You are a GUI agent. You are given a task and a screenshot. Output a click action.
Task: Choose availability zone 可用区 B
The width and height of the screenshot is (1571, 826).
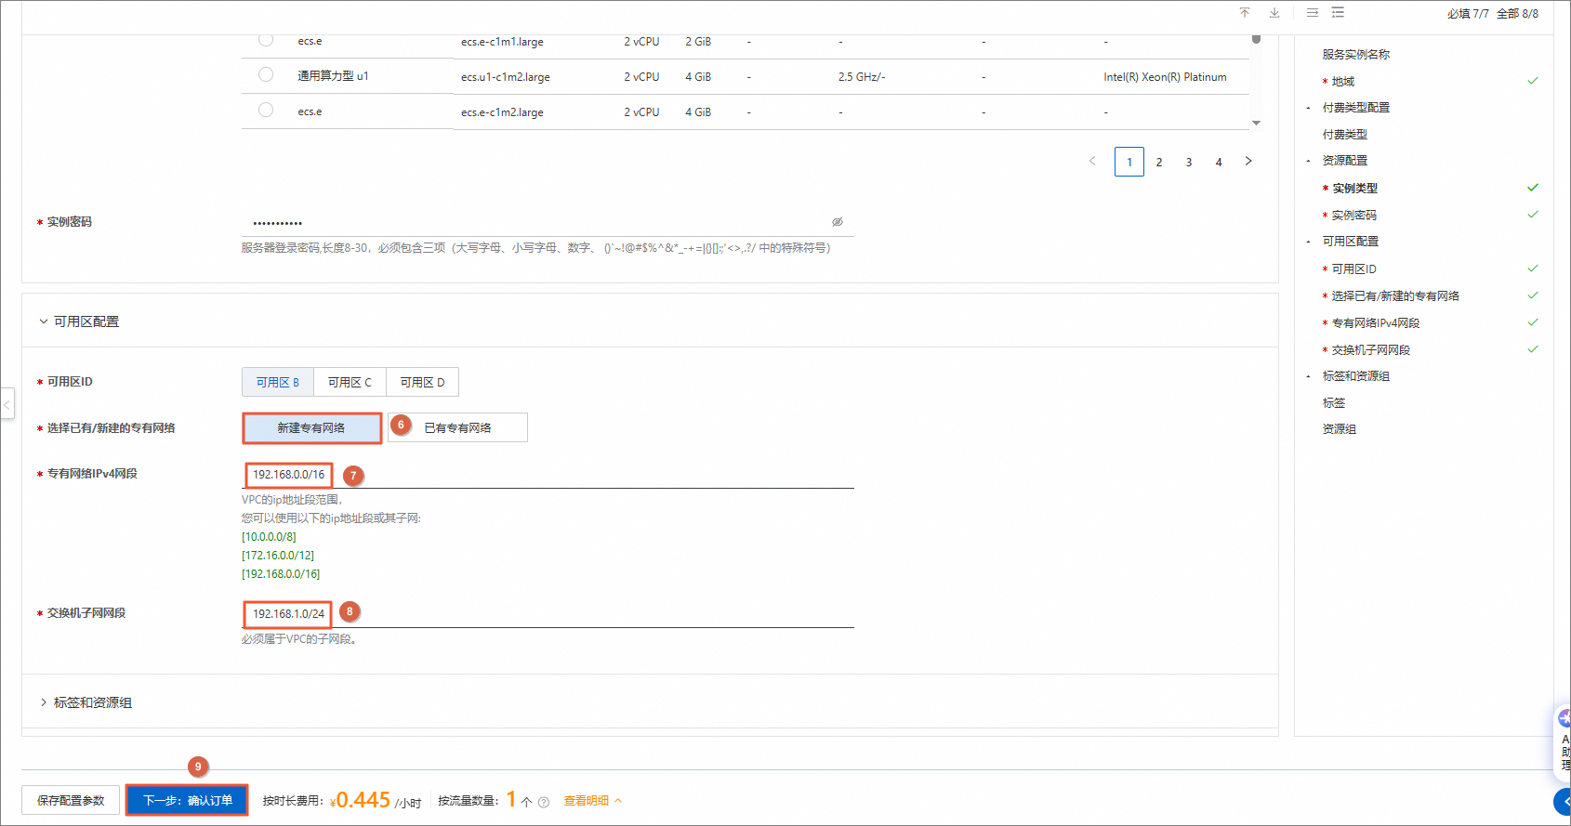[x=278, y=382]
